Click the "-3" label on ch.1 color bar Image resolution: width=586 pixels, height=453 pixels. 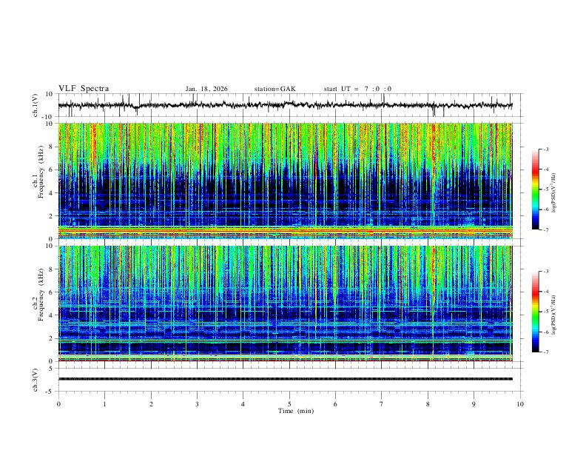pyautogui.click(x=545, y=149)
